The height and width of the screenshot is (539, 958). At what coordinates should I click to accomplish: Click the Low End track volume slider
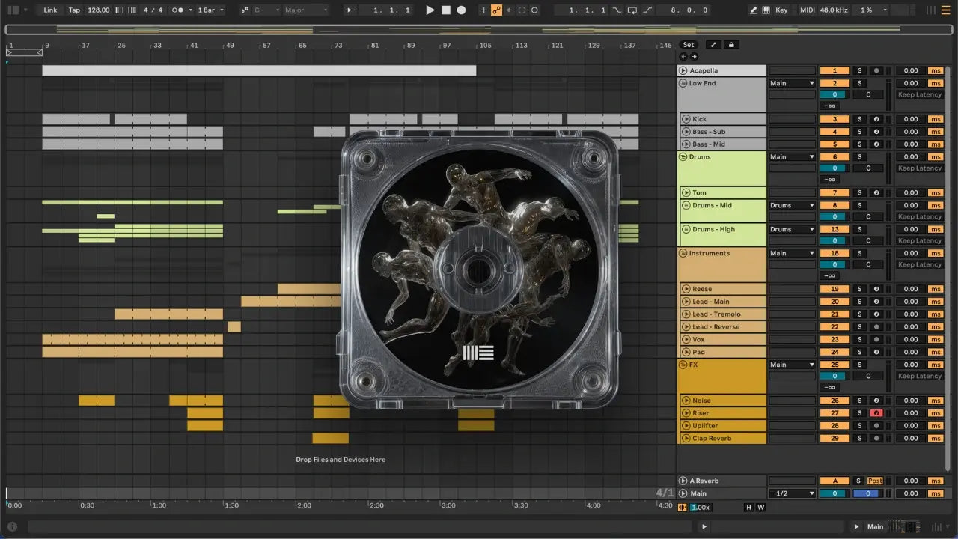click(834, 95)
